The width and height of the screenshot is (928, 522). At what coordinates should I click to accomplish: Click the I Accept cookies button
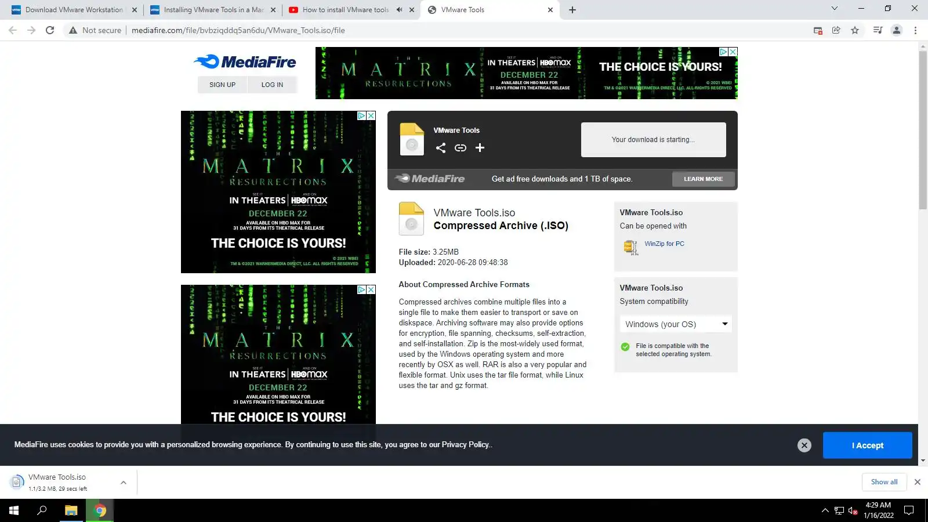click(867, 445)
